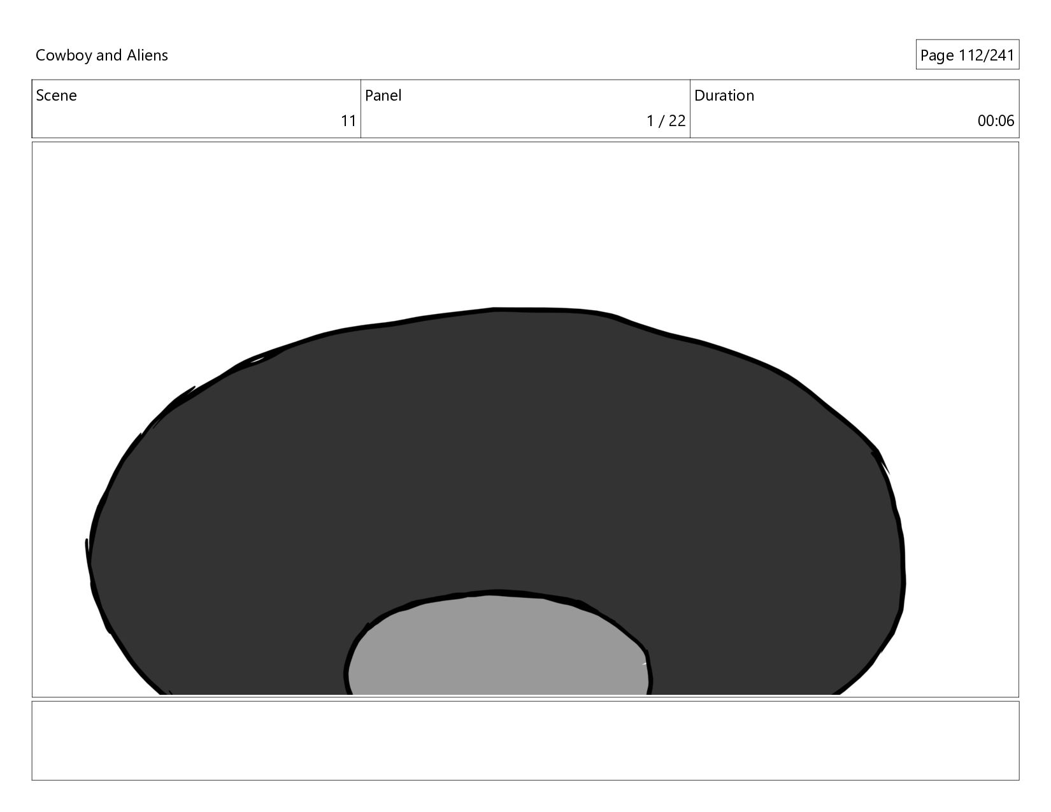
Task: Click the 'Scene' header label
Action: pyautogui.click(x=56, y=96)
